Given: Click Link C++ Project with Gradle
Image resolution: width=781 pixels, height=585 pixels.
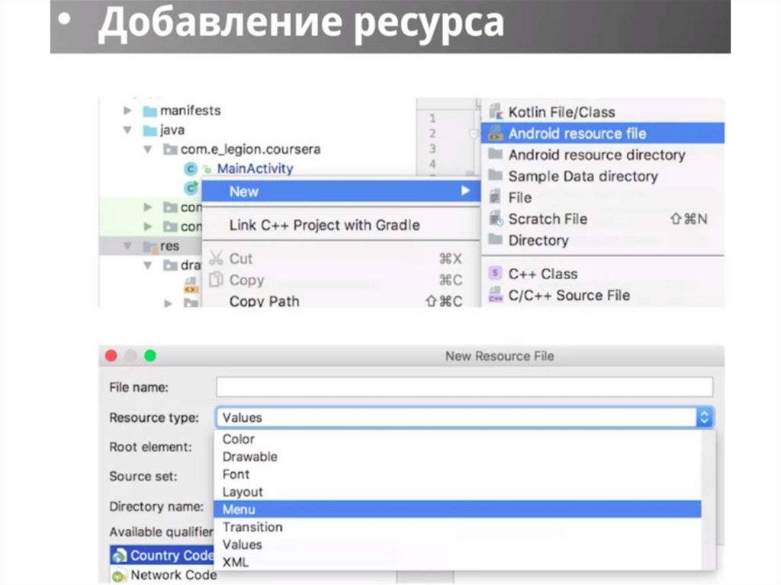Looking at the screenshot, I should (324, 225).
